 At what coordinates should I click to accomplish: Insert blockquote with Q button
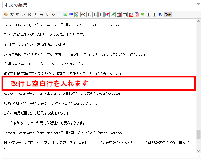(53, 15)
